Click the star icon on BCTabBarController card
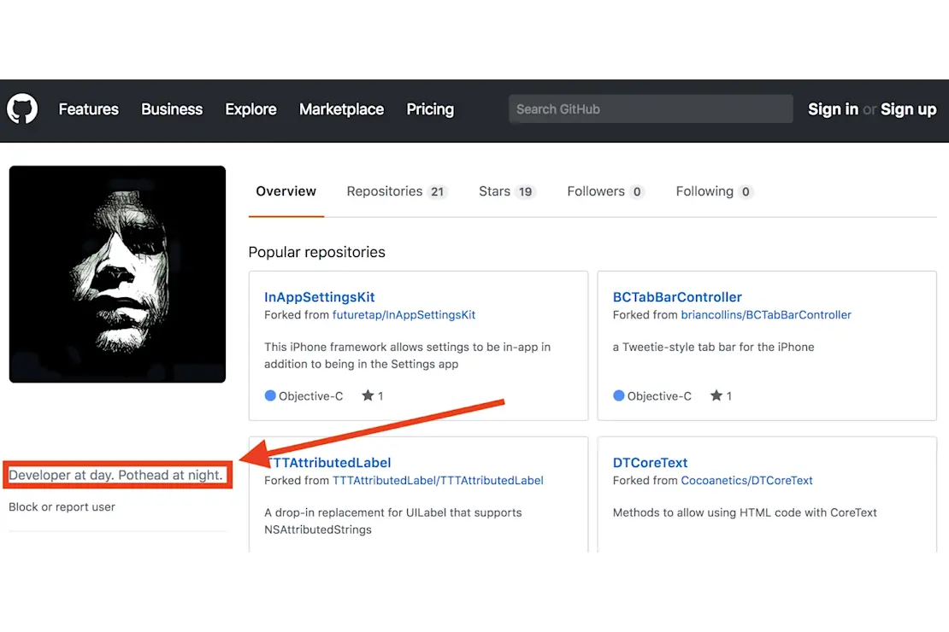Image resolution: width=949 pixels, height=632 pixels. 716,395
